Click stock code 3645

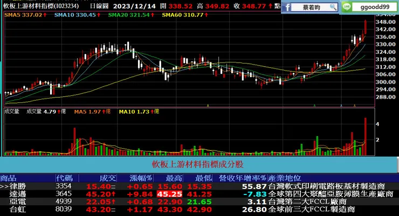(64, 194)
